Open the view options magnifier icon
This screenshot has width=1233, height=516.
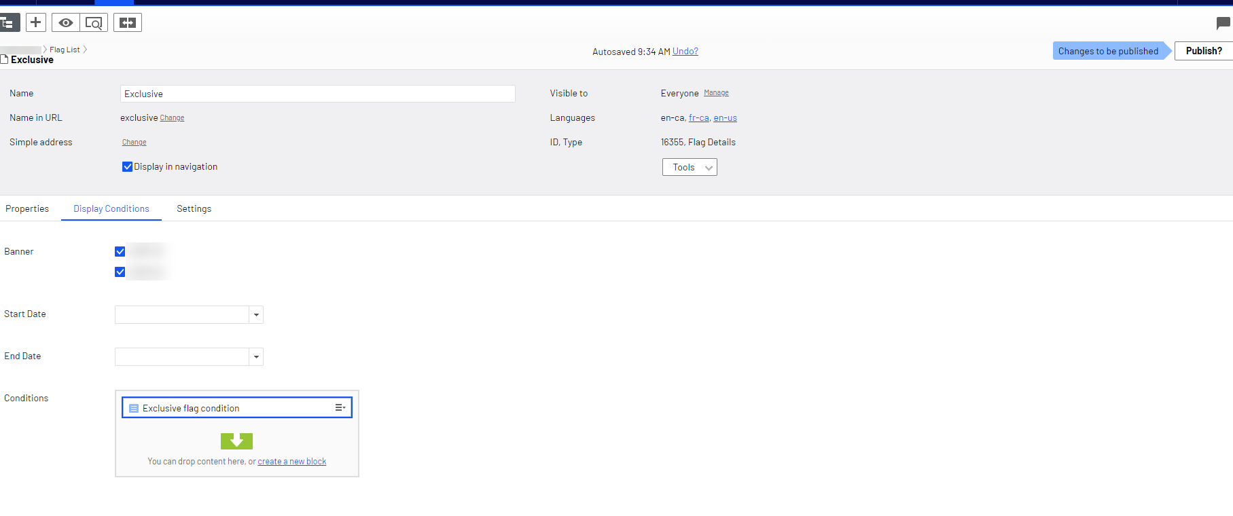tap(94, 23)
